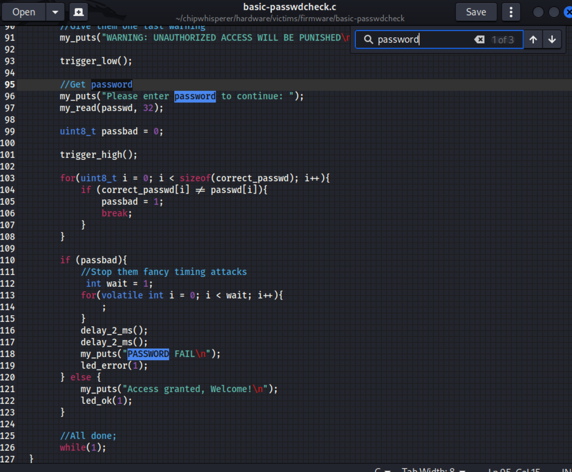
Task: Click line number 103 in the gutter
Action: [8, 178]
